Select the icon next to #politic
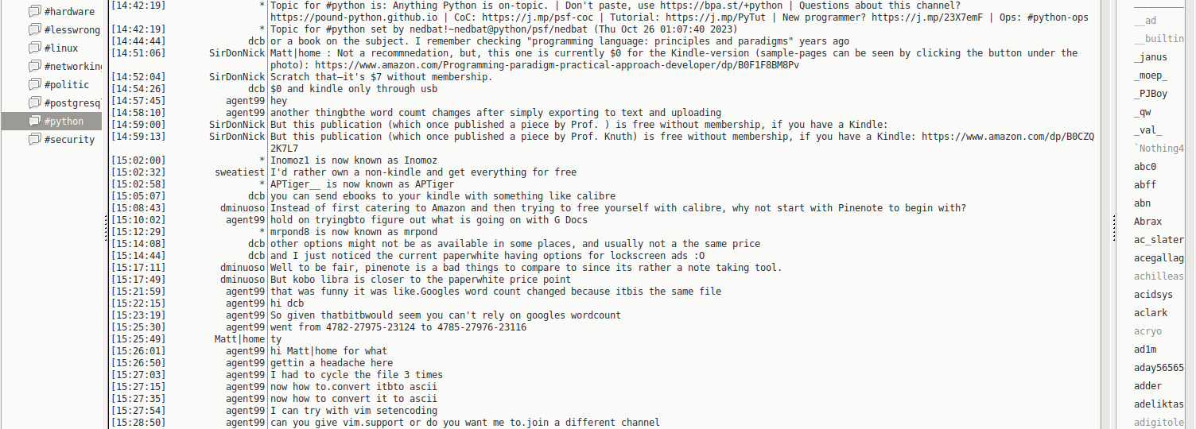The width and height of the screenshot is (1196, 429). (34, 84)
